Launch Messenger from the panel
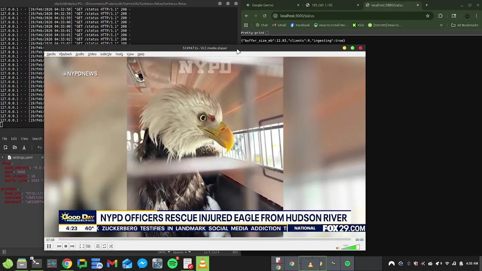482x271 pixels. click(142, 263)
